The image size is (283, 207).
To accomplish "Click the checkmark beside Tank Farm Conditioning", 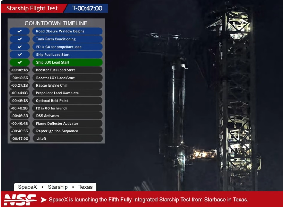I will tap(19, 39).
